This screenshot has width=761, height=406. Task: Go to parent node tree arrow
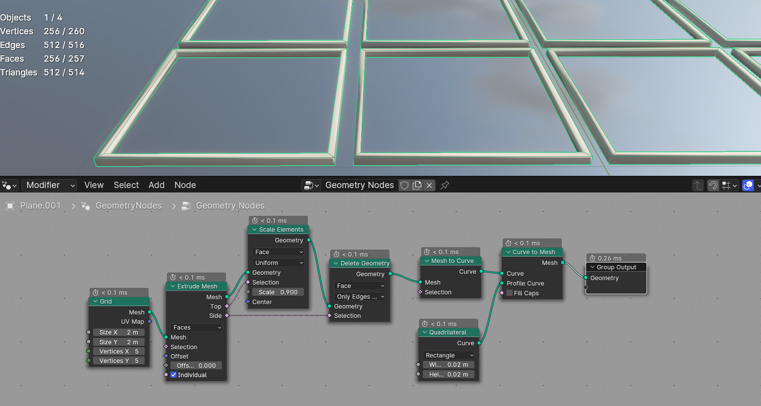698,185
